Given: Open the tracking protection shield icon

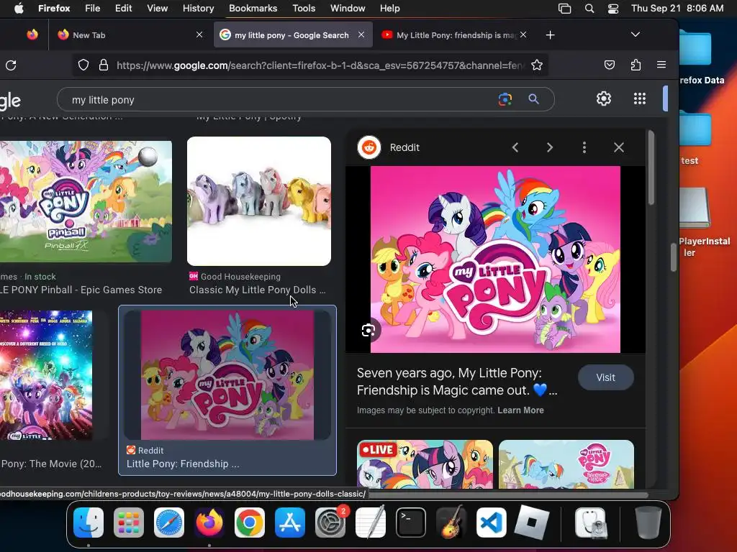Looking at the screenshot, I should coord(83,65).
